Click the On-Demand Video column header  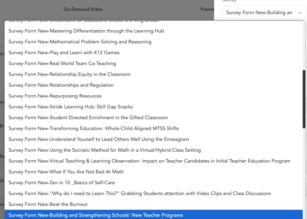coord(83,9)
